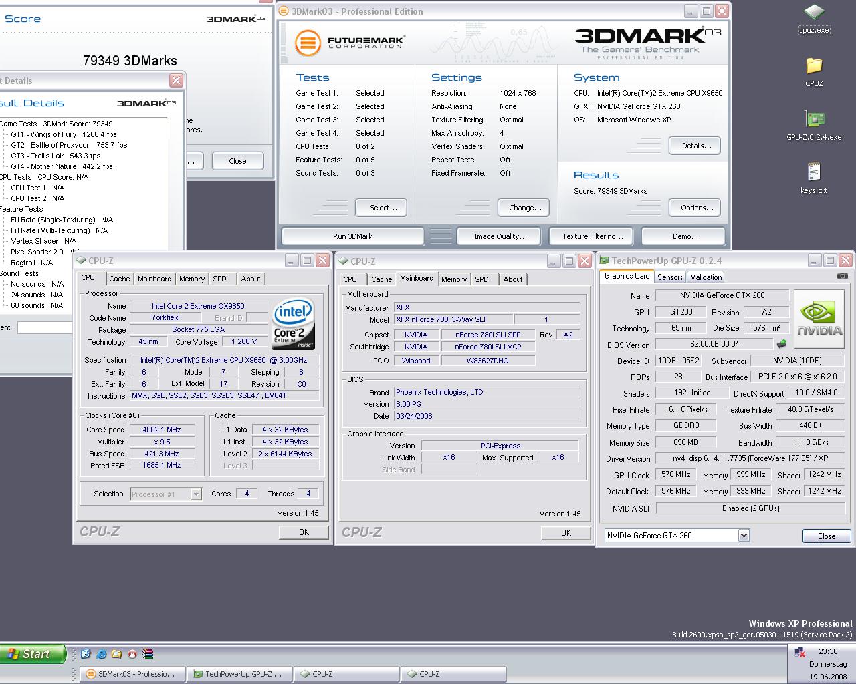The image size is (856, 684).
Task: Open the About tab in left CPU-Z window
Action: (251, 279)
